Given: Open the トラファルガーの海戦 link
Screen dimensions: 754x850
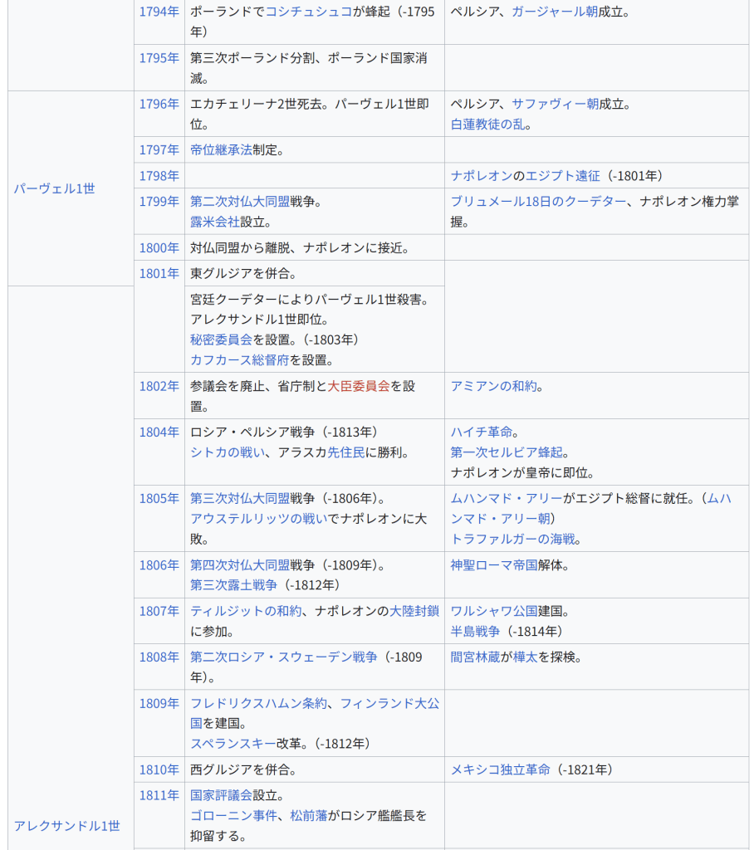Looking at the screenshot, I should tap(512, 540).
